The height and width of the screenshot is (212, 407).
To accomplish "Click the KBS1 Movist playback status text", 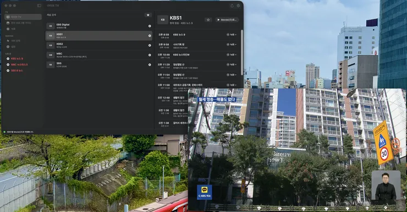I will click(x=20, y=132).
